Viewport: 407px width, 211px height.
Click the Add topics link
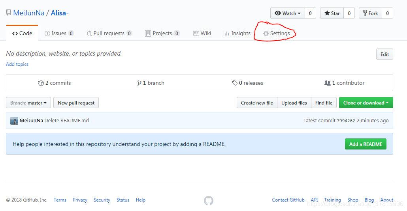point(17,64)
